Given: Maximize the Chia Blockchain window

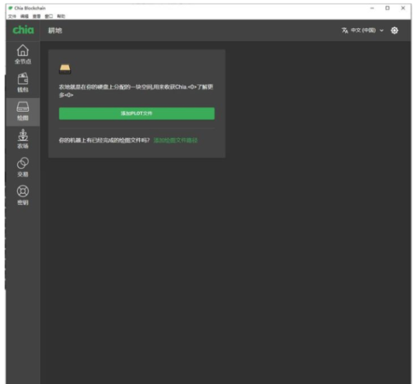Looking at the screenshot, I should 387,8.
